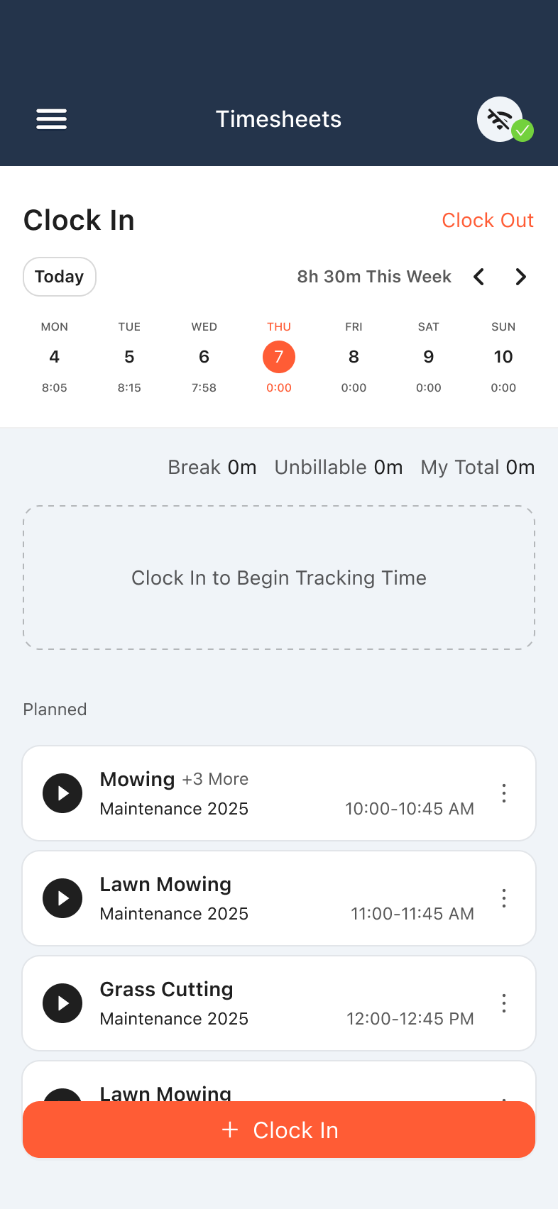The height and width of the screenshot is (1209, 558).
Task: Tap the Clock In to Begin Tracking area
Action: tap(279, 578)
